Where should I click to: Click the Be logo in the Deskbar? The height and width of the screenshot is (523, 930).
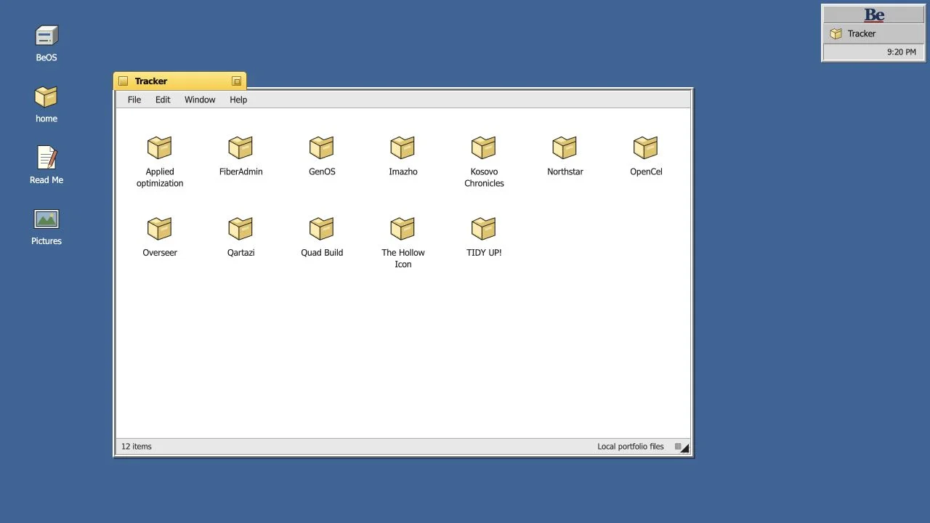click(874, 15)
